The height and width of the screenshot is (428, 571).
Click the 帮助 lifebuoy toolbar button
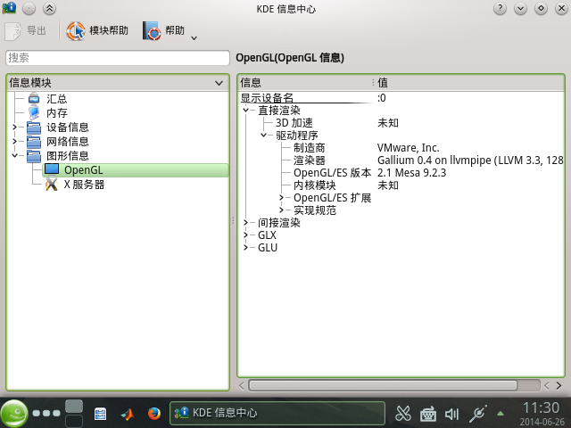point(163,31)
